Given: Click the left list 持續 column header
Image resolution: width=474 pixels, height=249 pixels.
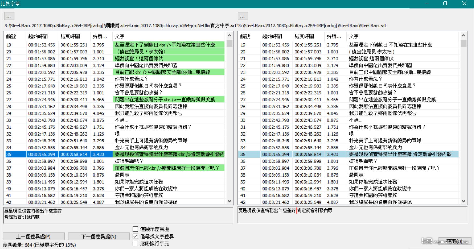Looking at the screenshot, I should tap(101, 36).
